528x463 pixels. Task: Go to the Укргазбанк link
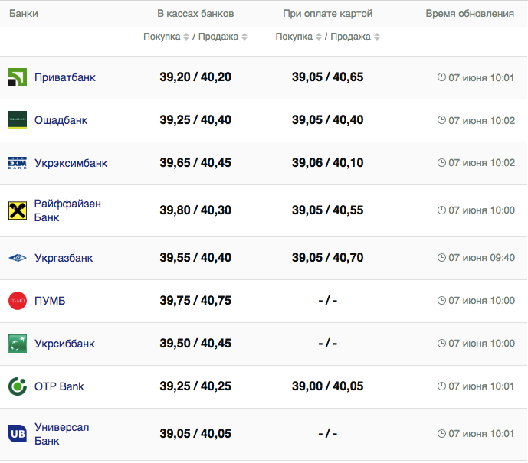[x=64, y=258]
